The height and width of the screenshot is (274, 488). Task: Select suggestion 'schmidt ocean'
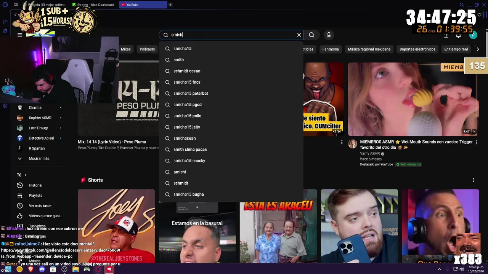click(231, 71)
